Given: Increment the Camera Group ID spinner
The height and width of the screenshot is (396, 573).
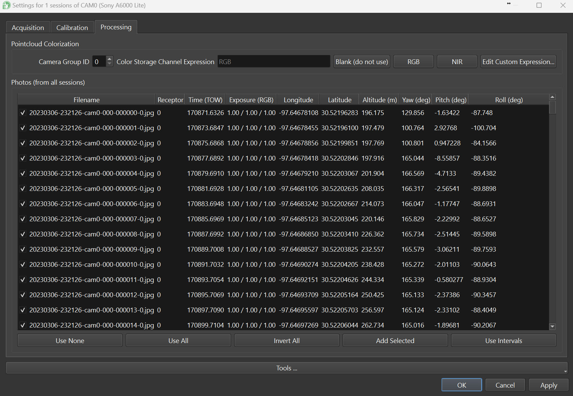Looking at the screenshot, I should pos(109,59).
